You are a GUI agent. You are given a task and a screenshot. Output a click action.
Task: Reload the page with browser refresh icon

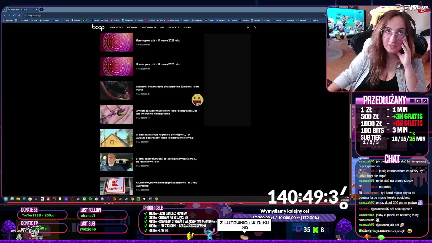tap(14, 15)
